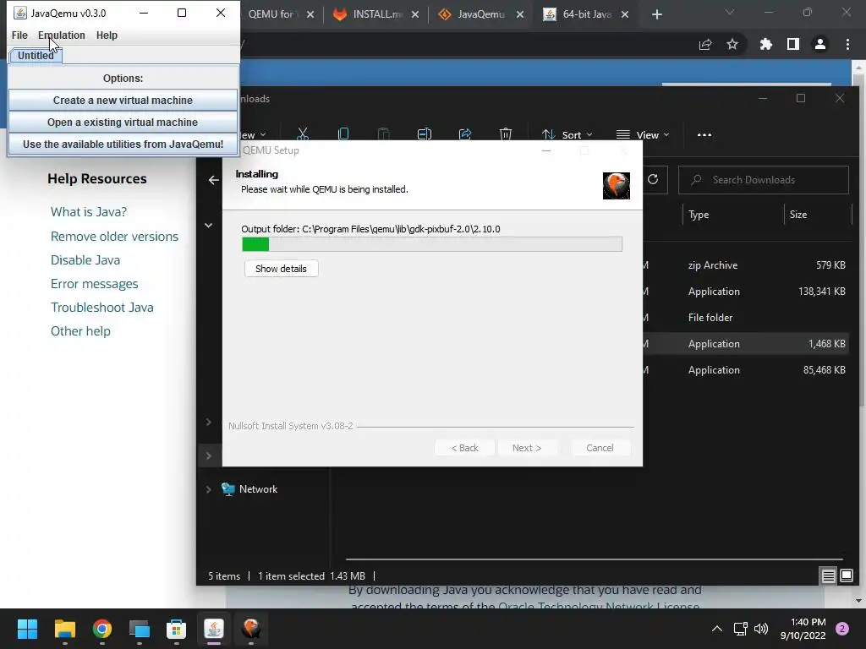Select the Untitled tab in JavaQemu
Image resolution: width=866 pixels, height=649 pixels.
click(36, 55)
